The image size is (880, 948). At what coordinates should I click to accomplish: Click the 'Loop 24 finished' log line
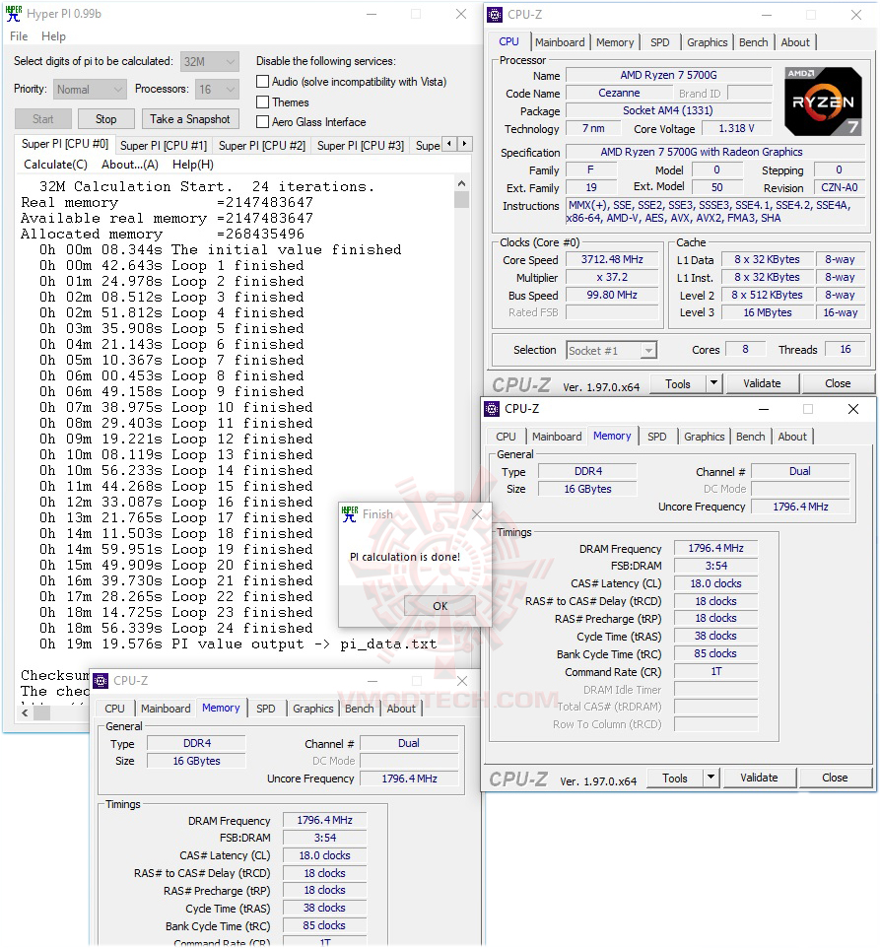click(x=175, y=628)
